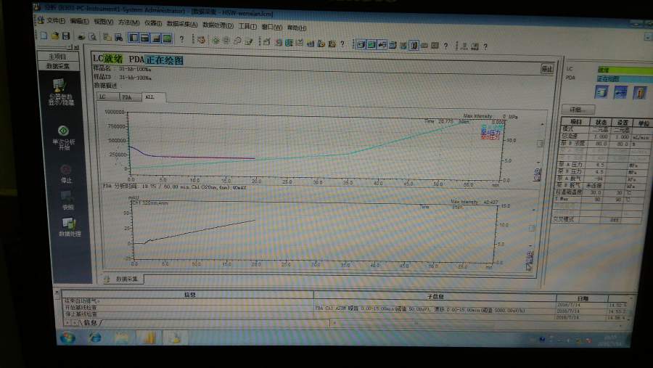
Task: Click the 状态 header in monitor table
Action: [601, 123]
